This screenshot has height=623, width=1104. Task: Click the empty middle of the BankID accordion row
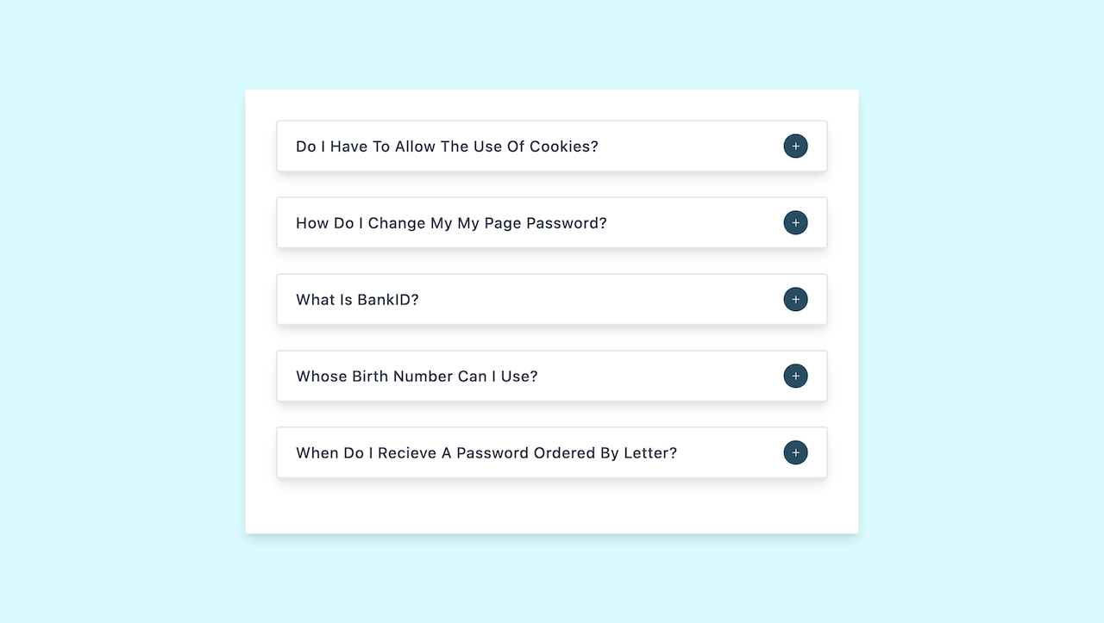[x=599, y=300]
